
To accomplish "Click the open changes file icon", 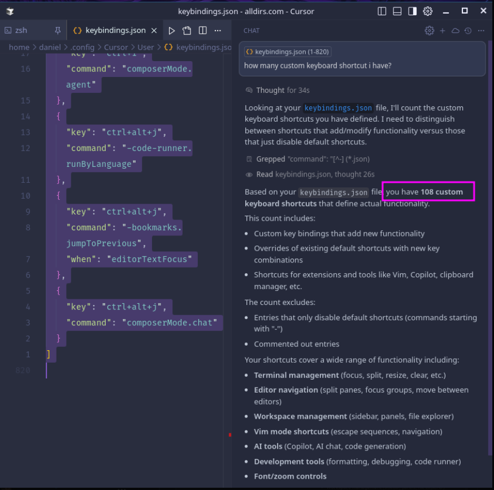I will [187, 31].
